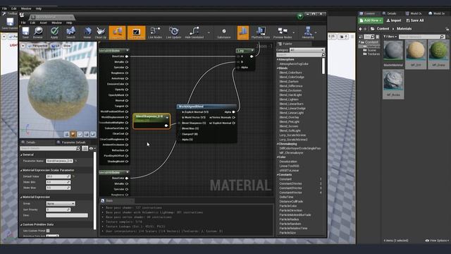Image resolution: width=451 pixels, height=254 pixels.
Task: Collapse the Material Expression section
Action: point(21,198)
